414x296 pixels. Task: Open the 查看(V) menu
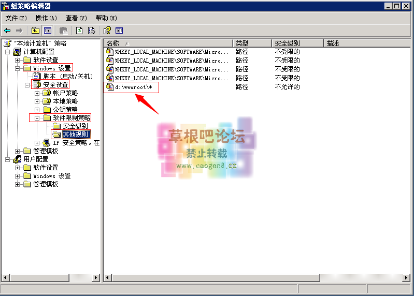coord(76,18)
